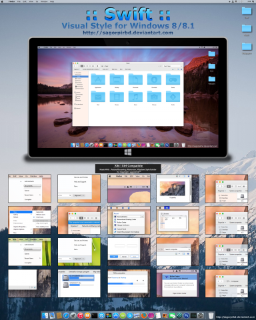Viewport: 256px width, 320px height.
Task: Launch Firefox from the bottom dock
Action: click(x=144, y=315)
